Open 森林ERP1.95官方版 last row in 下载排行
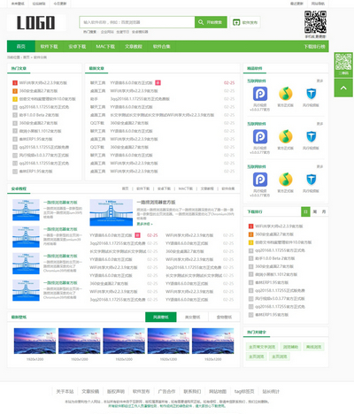 (272, 315)
